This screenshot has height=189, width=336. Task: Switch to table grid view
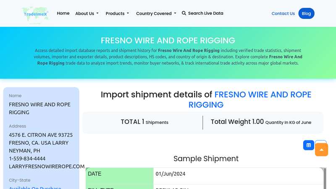tap(309, 145)
